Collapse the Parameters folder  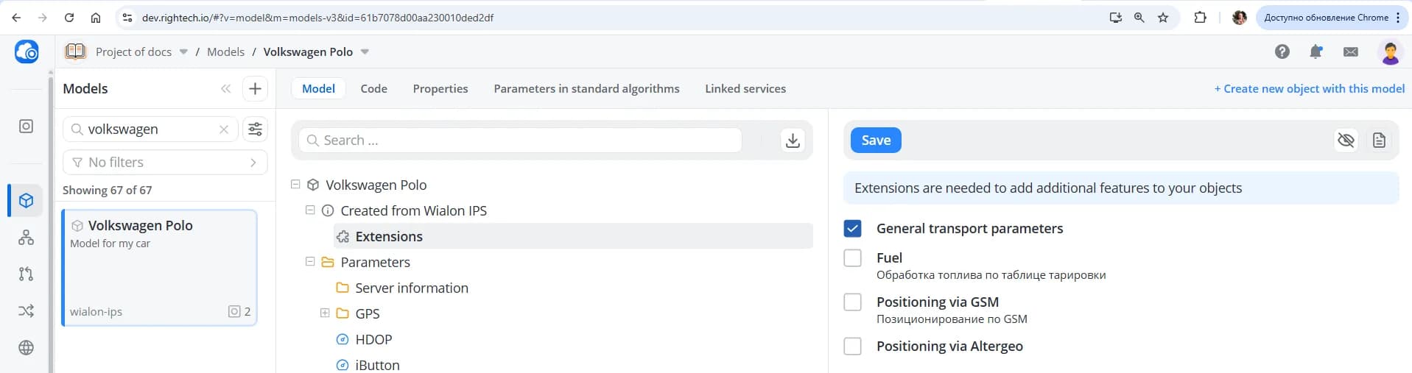tap(310, 262)
